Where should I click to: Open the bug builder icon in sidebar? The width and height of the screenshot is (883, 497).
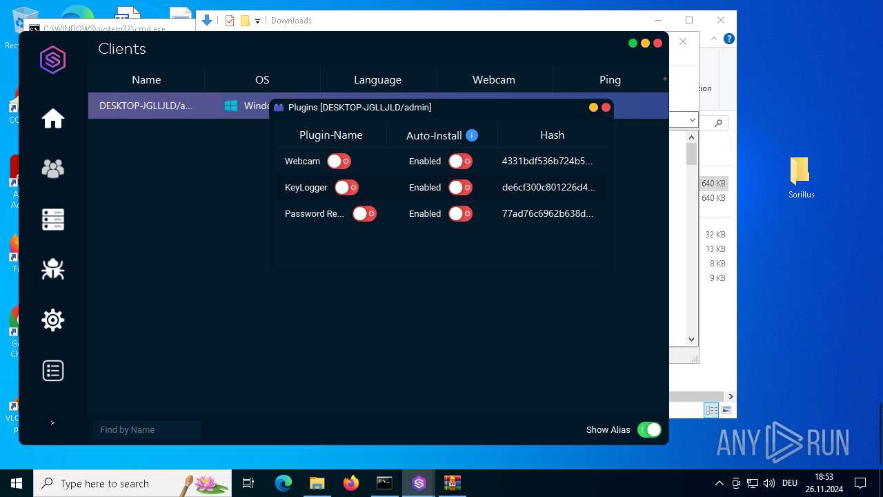pos(53,269)
